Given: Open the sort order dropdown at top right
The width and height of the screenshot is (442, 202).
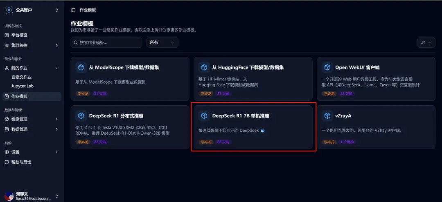Looking at the screenshot, I should coord(426,42).
